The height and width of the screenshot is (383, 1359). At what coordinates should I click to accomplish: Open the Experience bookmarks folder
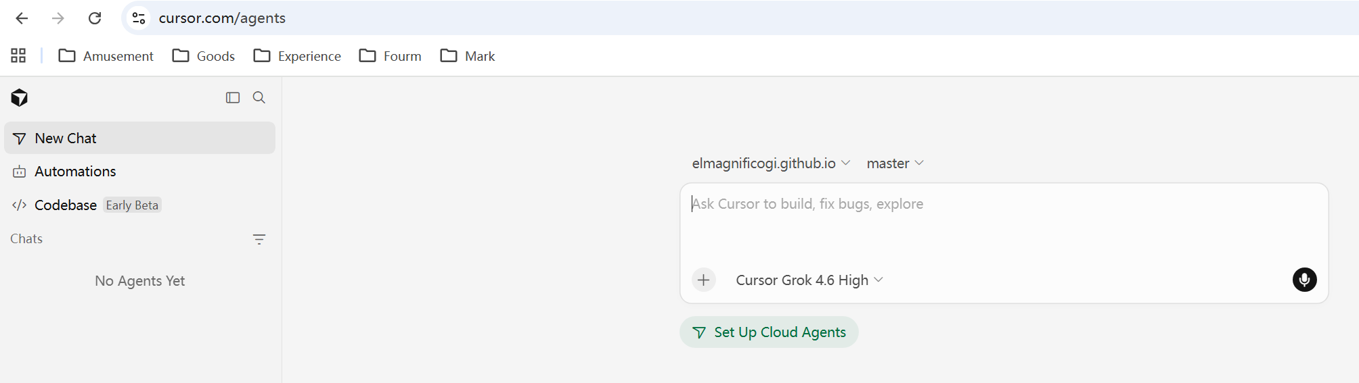pyautogui.click(x=297, y=56)
